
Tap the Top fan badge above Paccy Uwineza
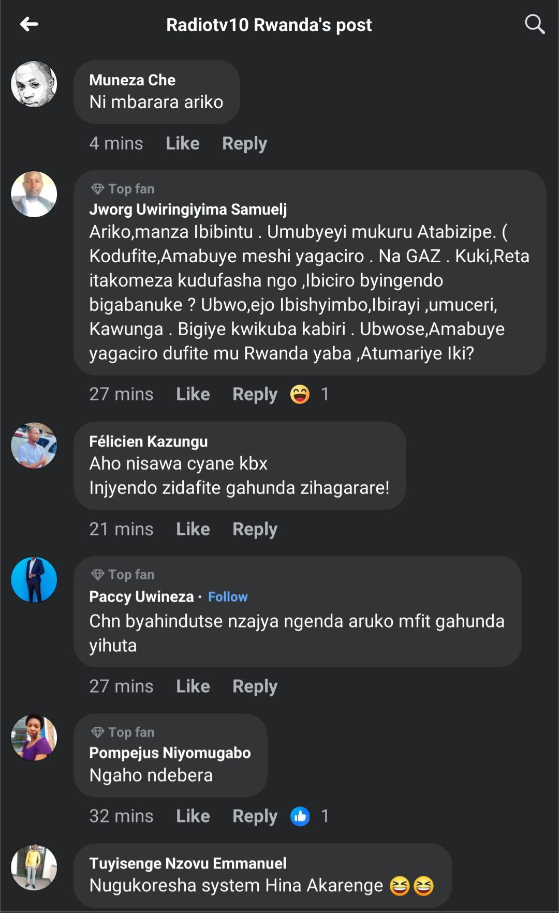point(123,575)
